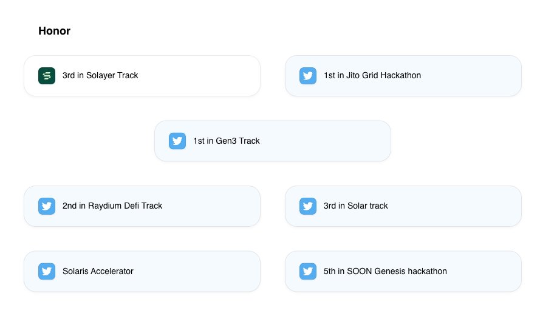The width and height of the screenshot is (557, 322).
Task: Open the 5th in SOON Genesis hackathon link
Action: tap(385, 271)
